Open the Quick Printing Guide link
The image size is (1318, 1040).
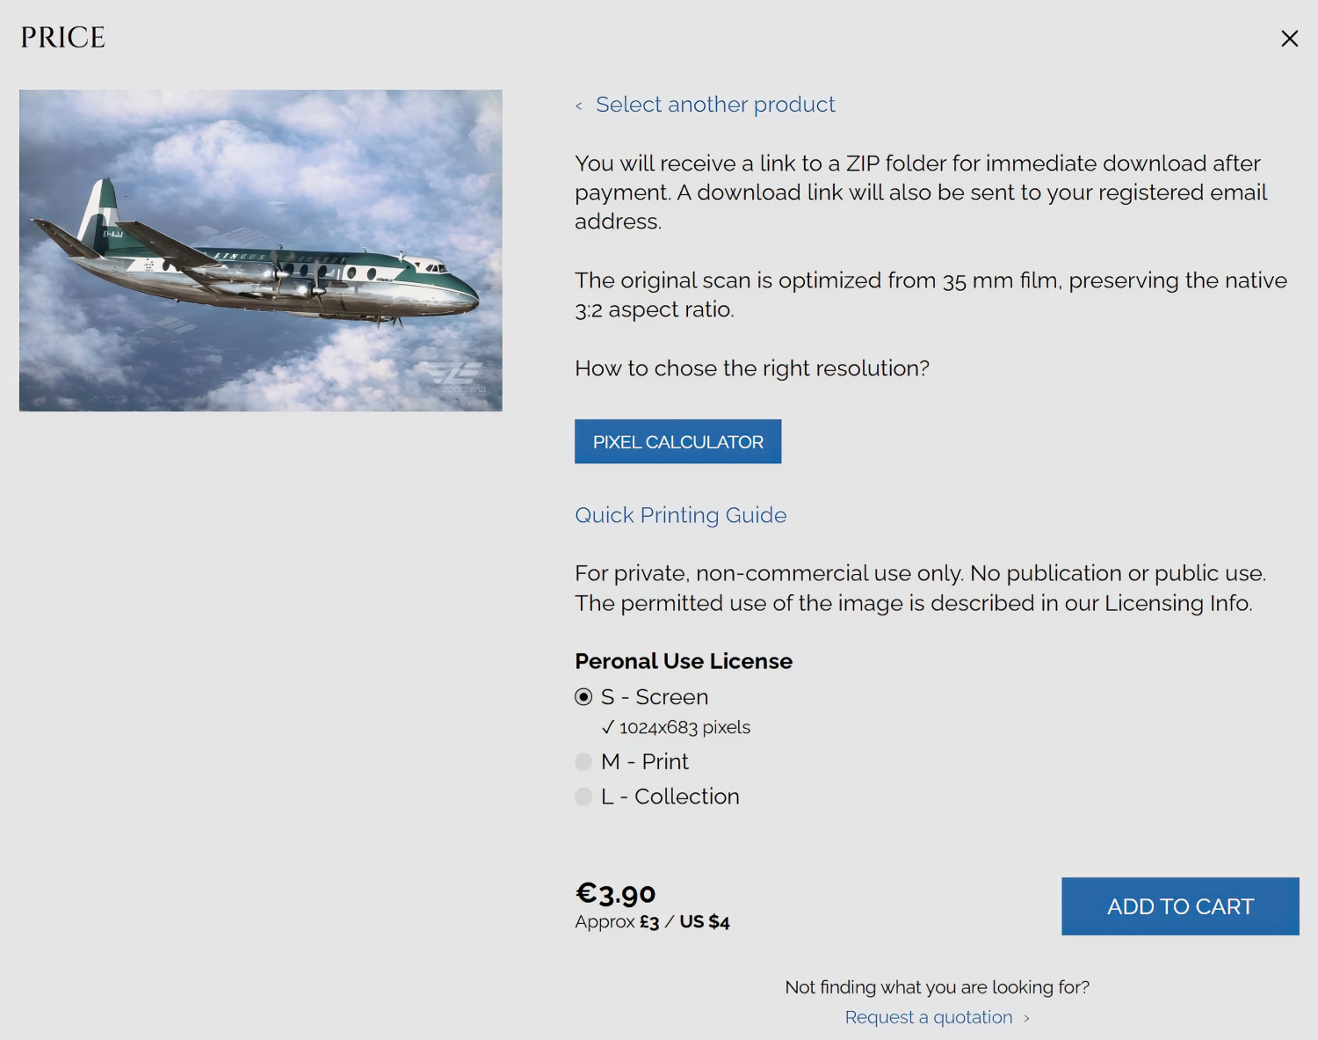coord(680,515)
